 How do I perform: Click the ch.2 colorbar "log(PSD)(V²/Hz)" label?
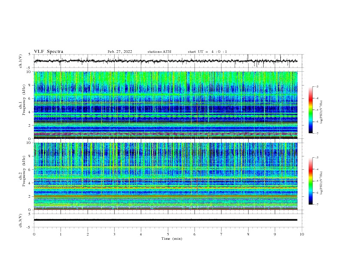pyautogui.click(x=321, y=183)
